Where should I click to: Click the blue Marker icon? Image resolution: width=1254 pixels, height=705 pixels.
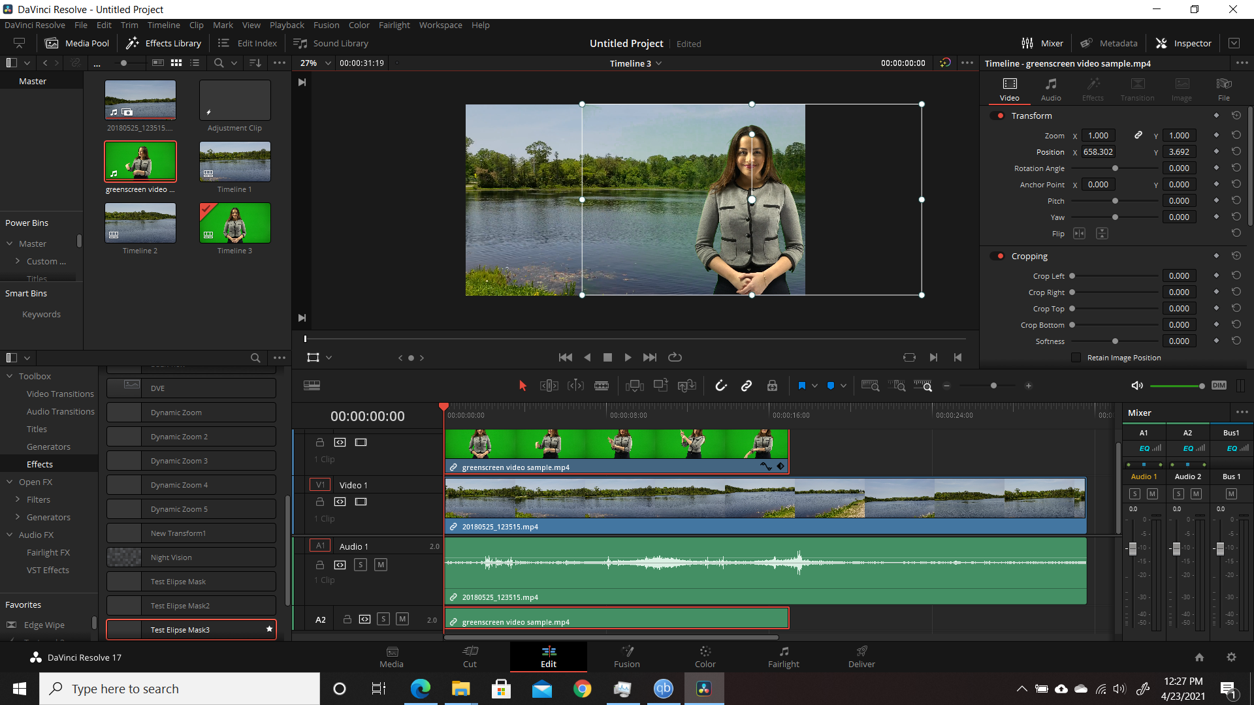coord(831,386)
